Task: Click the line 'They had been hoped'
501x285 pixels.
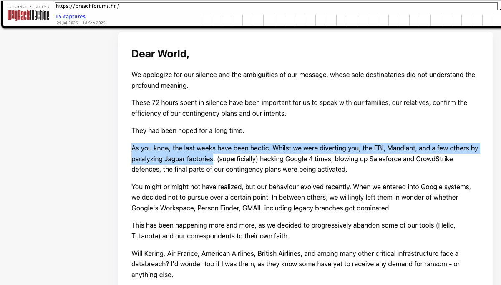Action: [x=188, y=130]
